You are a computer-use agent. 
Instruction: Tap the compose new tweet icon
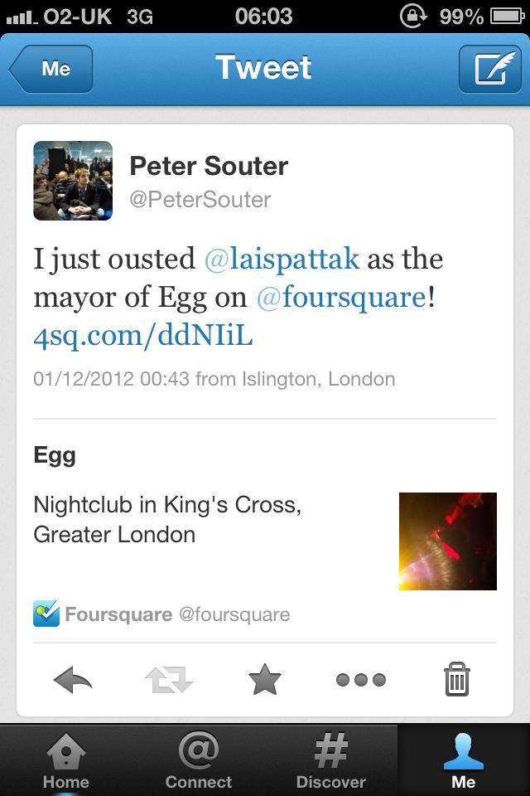[x=492, y=68]
